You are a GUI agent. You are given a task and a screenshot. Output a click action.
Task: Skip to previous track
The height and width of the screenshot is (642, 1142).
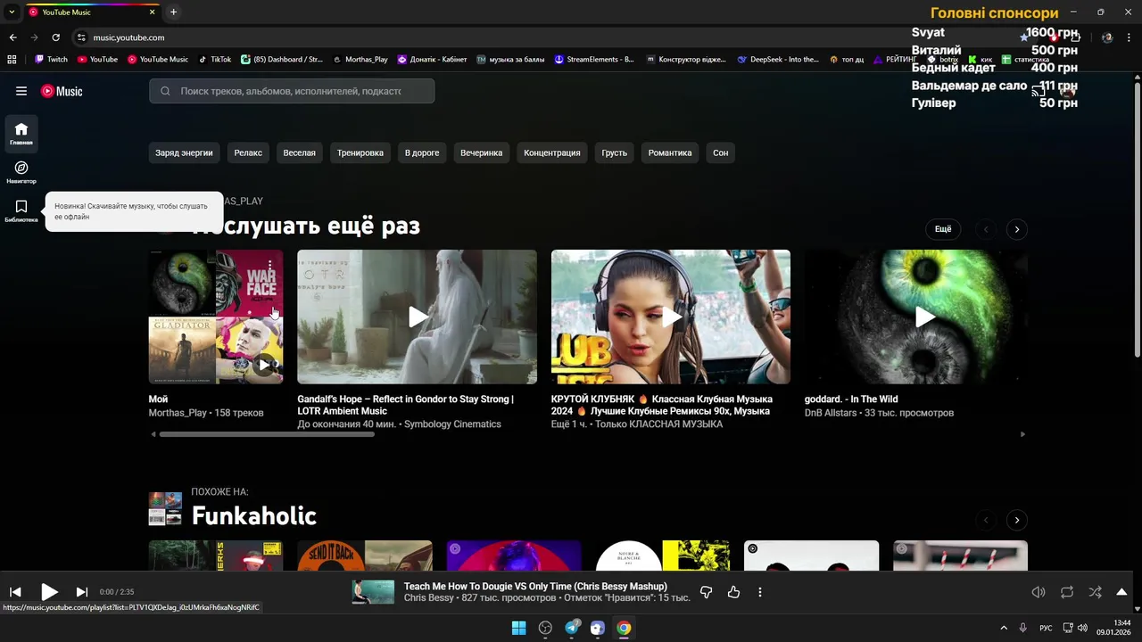tap(15, 592)
